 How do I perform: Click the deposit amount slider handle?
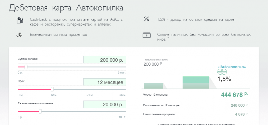click(26, 67)
